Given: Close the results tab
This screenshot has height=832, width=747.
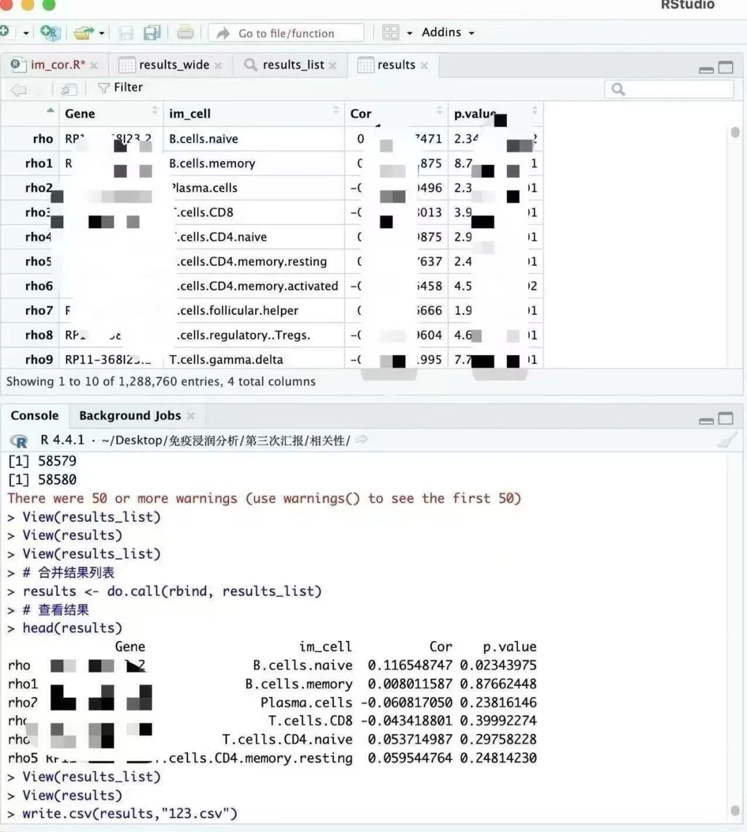Looking at the screenshot, I should [x=424, y=65].
